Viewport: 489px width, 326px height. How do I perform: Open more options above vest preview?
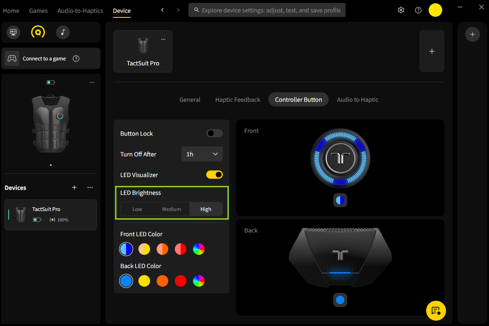tap(92, 82)
